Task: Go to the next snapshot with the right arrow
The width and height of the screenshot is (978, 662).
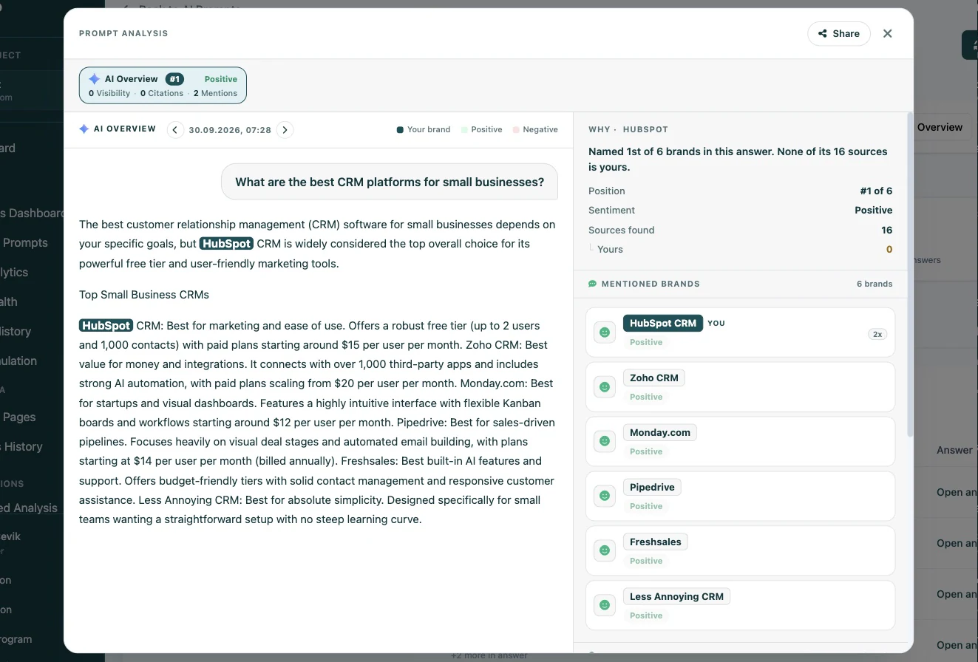Action: [285, 130]
